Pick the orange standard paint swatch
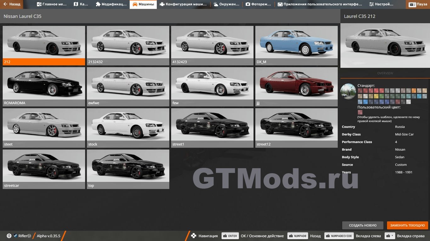 pyautogui.click(x=414, y=91)
